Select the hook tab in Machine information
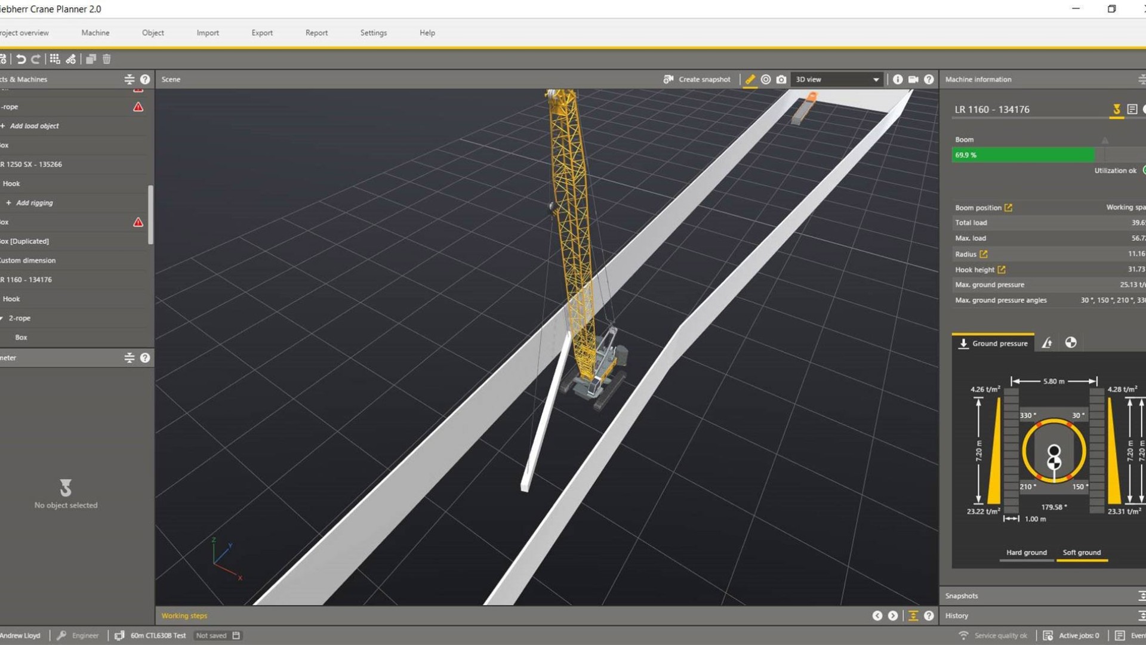The height and width of the screenshot is (645, 1146). (x=1116, y=109)
